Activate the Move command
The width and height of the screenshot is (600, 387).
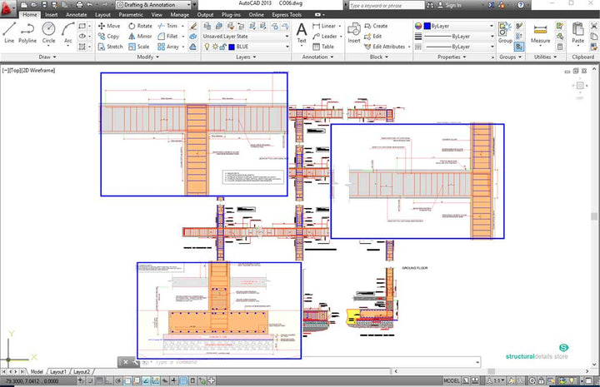click(109, 26)
